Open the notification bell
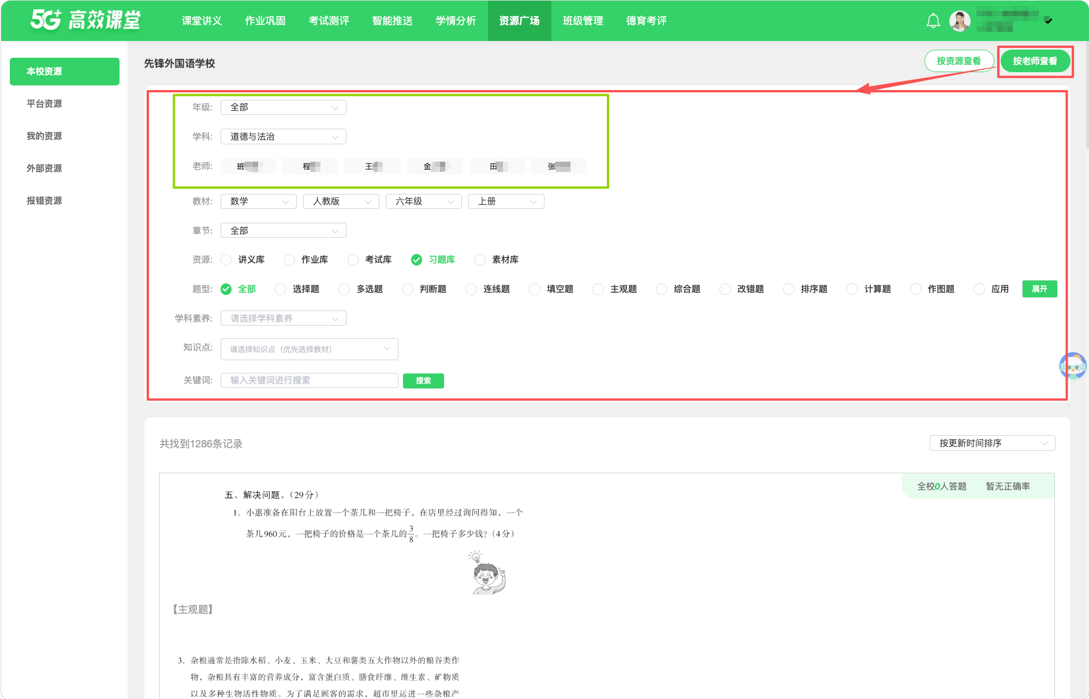 pos(933,21)
